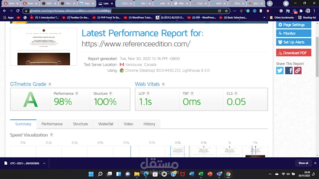Click Chrome icon in the taskbar
Viewport: 319px width, 179px height.
tap(228, 174)
